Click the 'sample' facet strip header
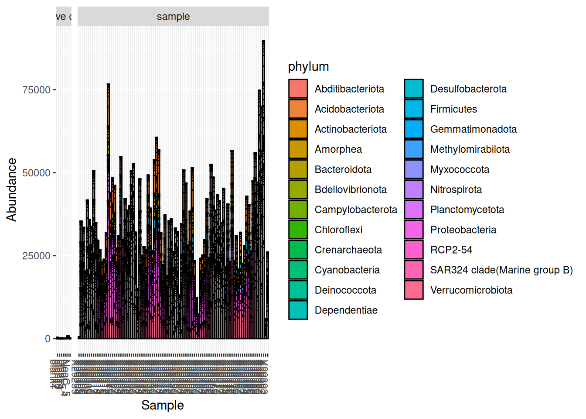Viewport: 586px width, 419px height. (x=173, y=17)
